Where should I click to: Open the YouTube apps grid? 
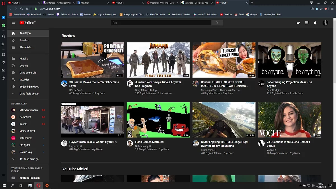307,23
